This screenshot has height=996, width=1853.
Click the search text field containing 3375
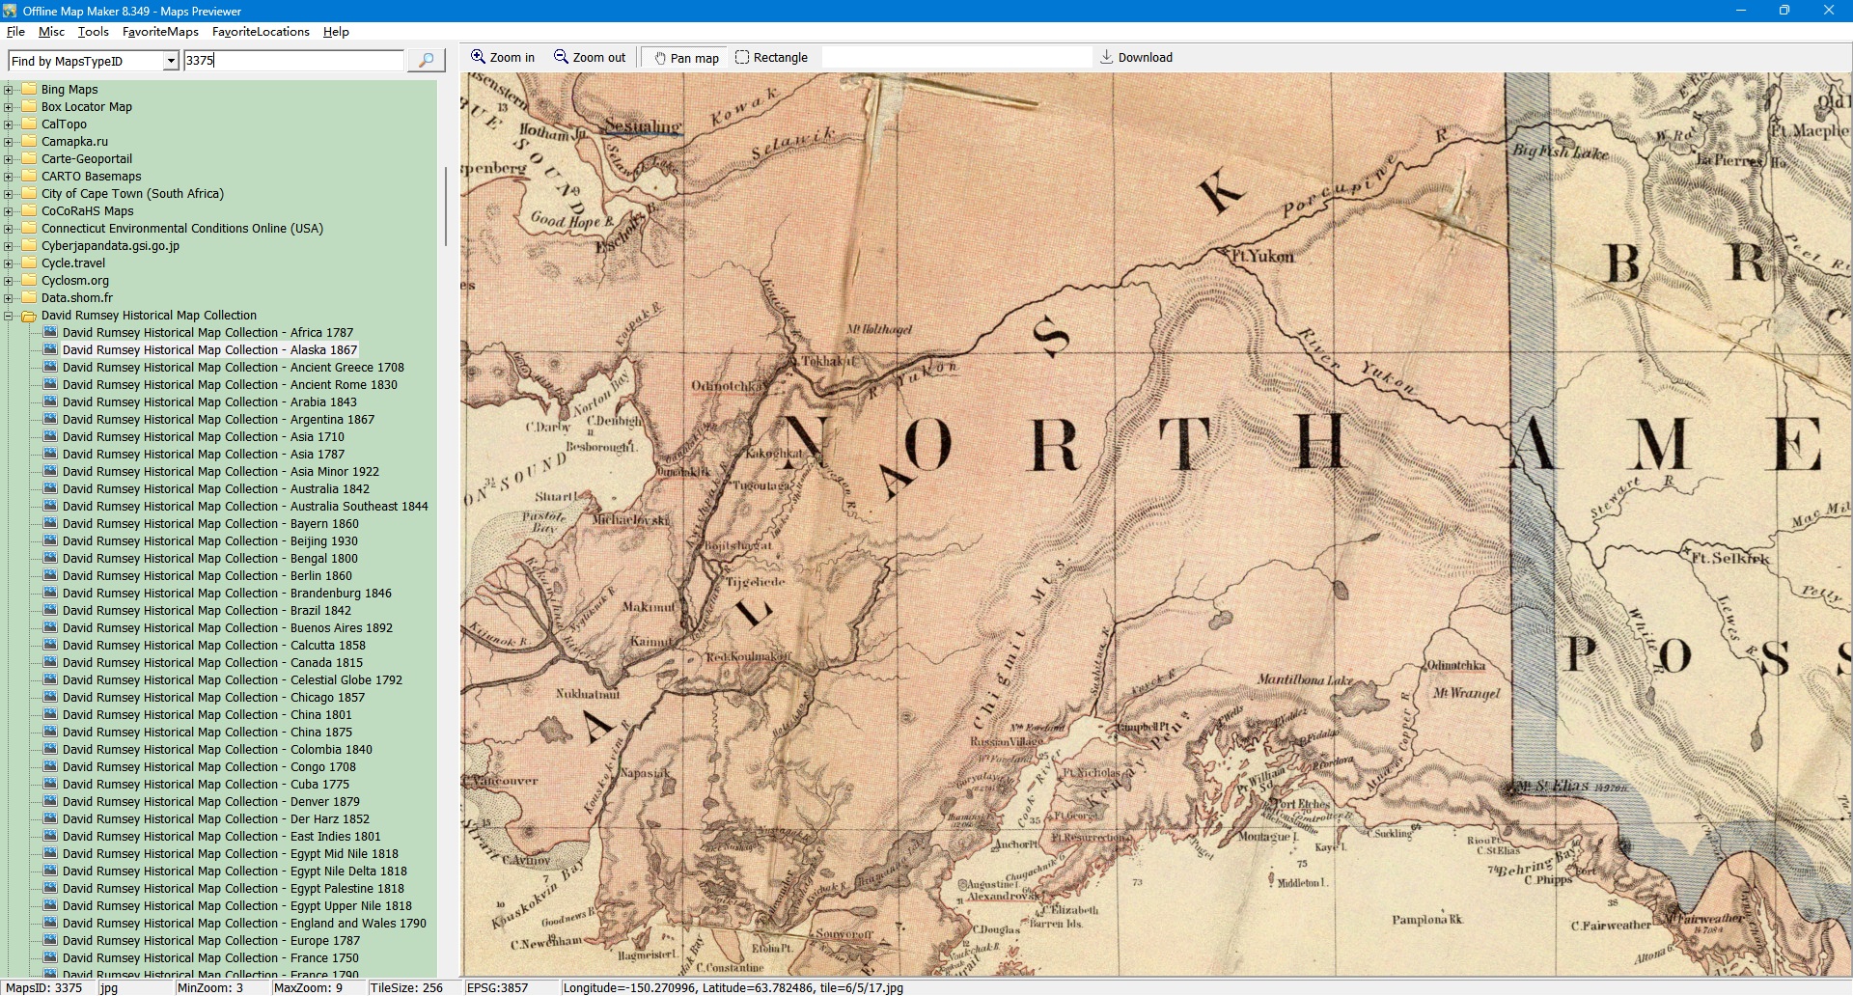293,61
